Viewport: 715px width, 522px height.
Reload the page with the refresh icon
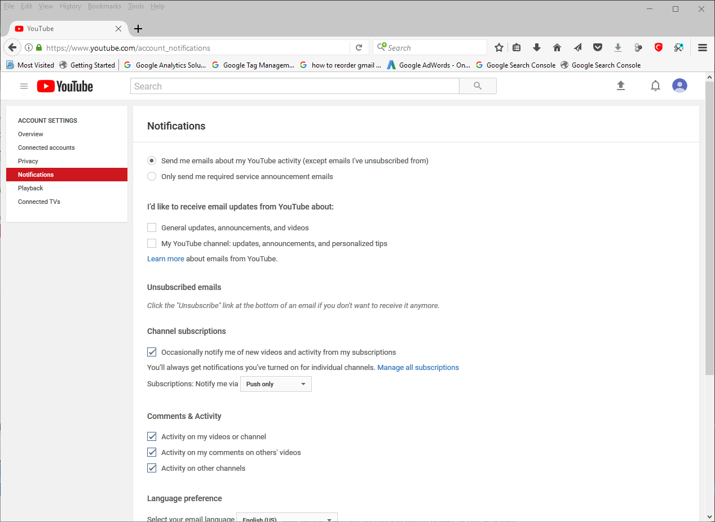[x=359, y=48]
